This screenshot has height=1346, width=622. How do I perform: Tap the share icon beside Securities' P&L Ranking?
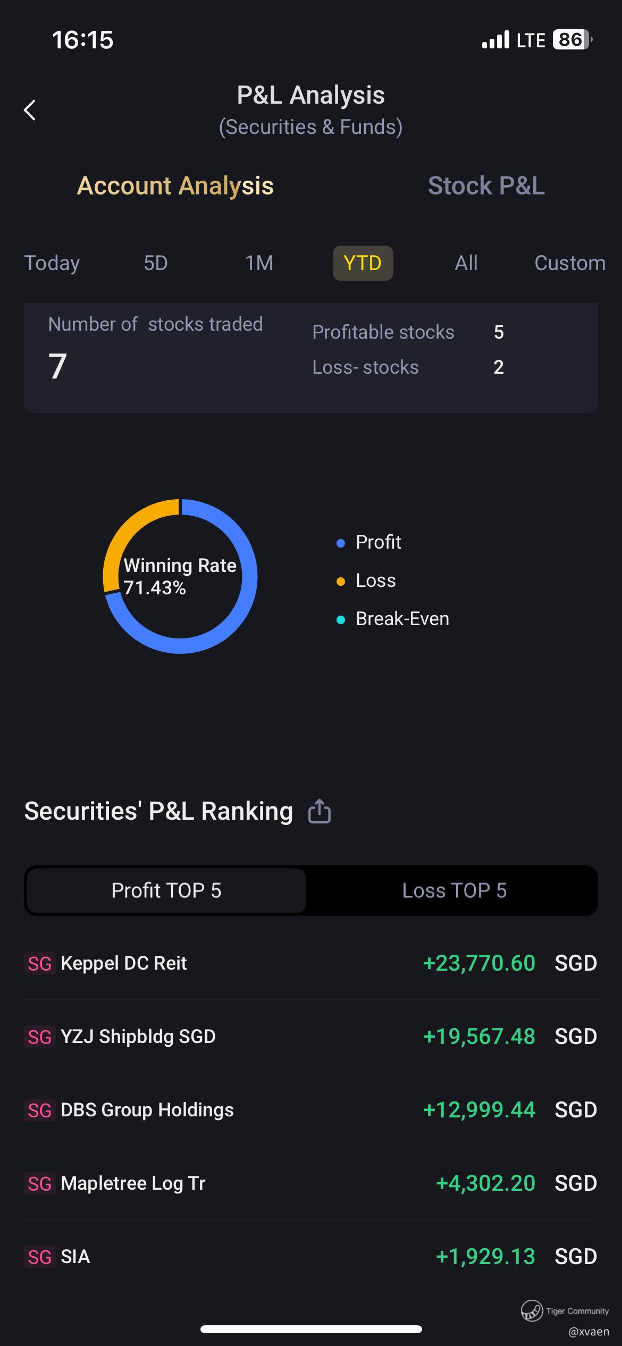pyautogui.click(x=320, y=811)
